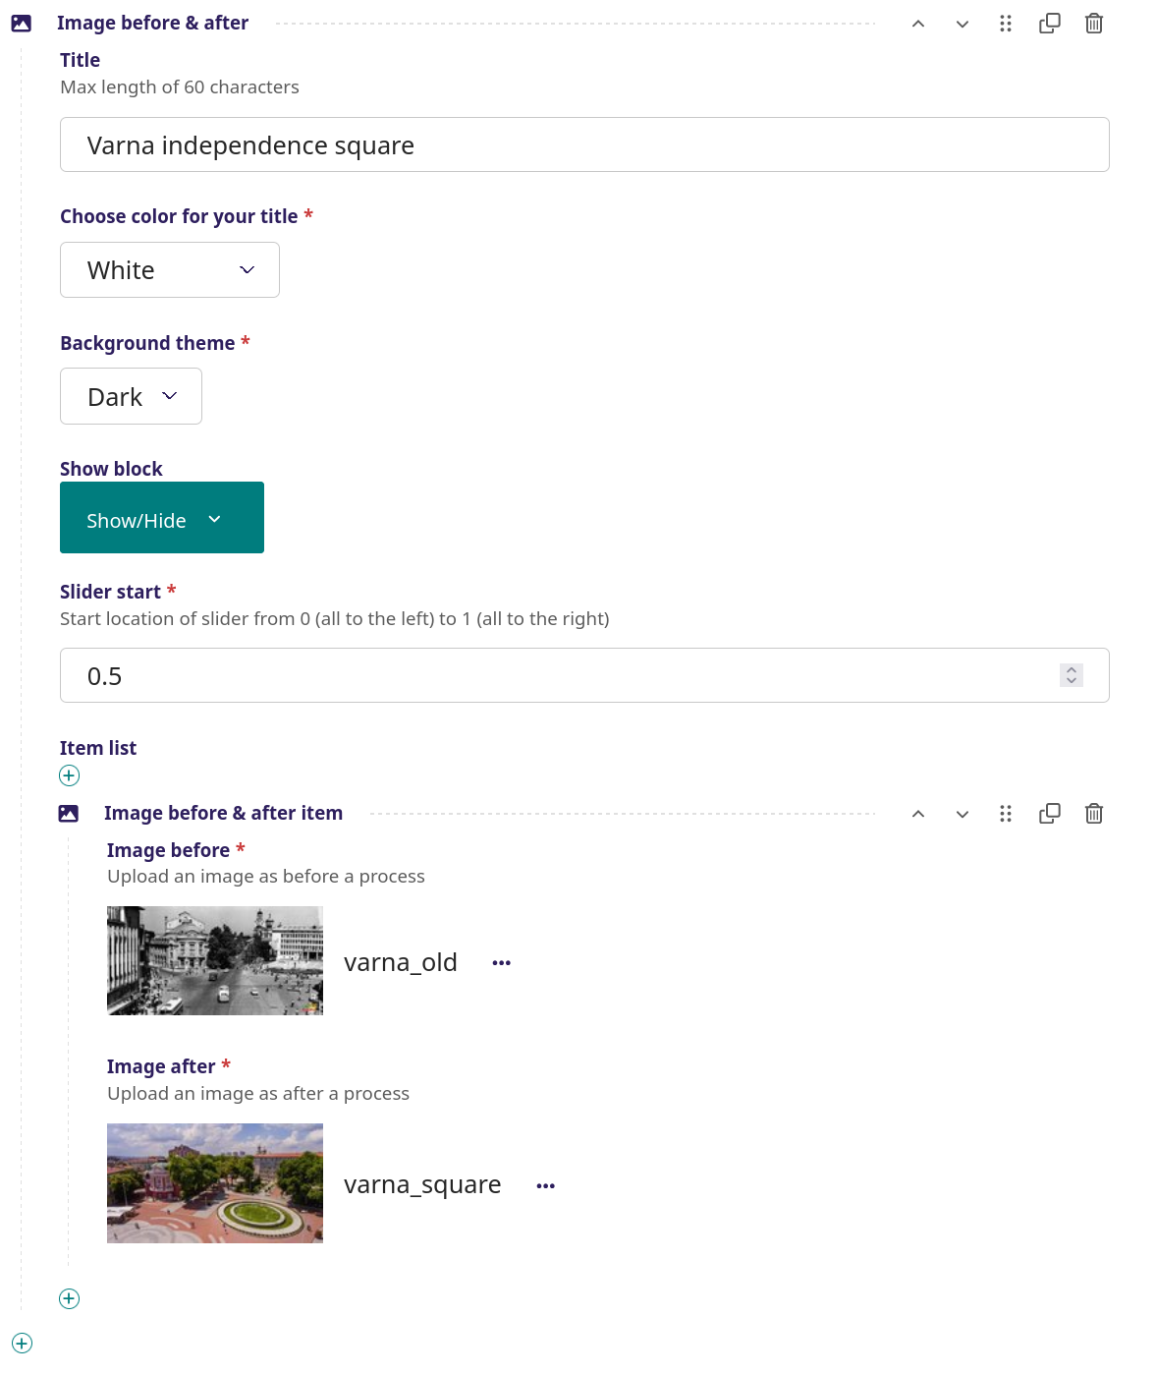This screenshot has width=1156, height=1375.
Task: Click the Item list label
Action: 98,748
